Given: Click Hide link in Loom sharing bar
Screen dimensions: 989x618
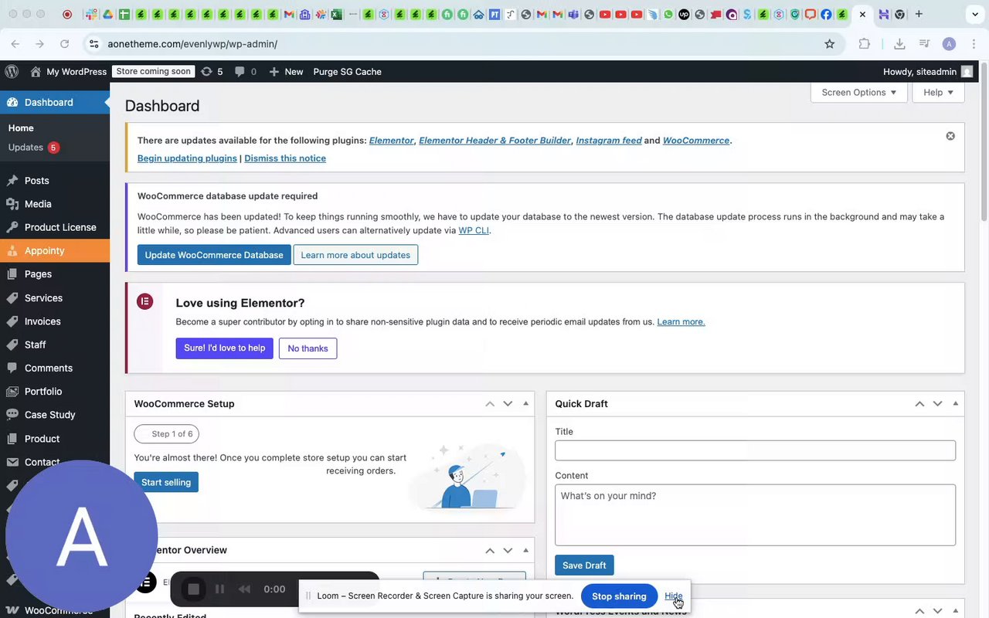Looking at the screenshot, I should [x=673, y=596].
